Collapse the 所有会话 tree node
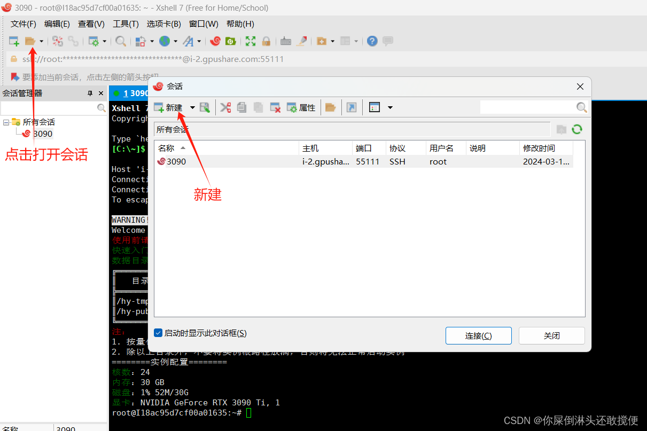The image size is (647, 431). pyautogui.click(x=6, y=122)
